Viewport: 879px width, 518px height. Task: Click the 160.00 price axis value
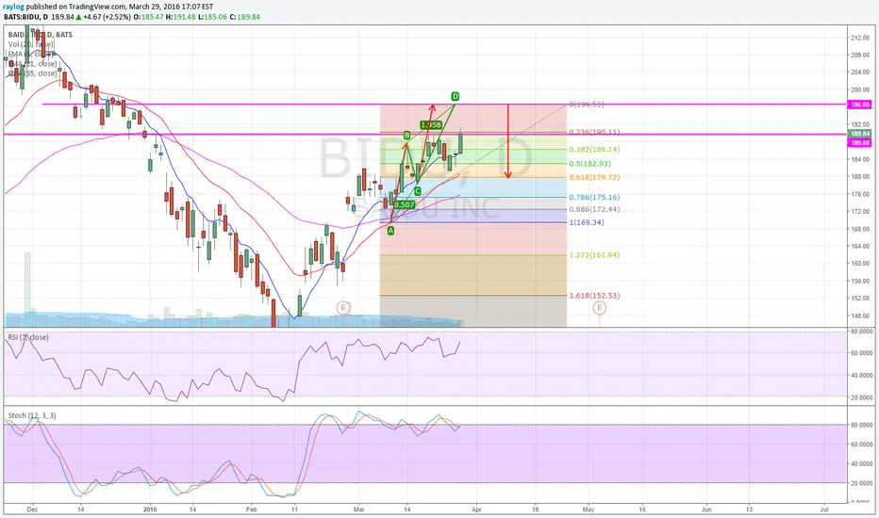(860, 263)
